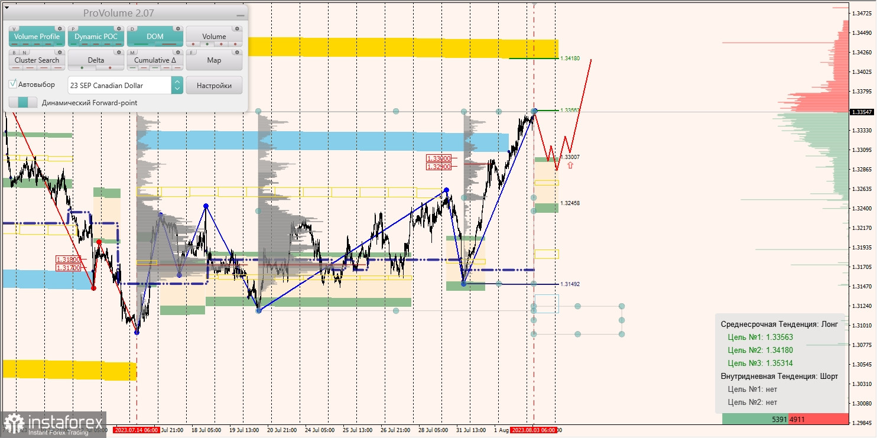Click Среднесрочная Тенденция: Лонг heading
The height and width of the screenshot is (438, 877).
(779, 324)
